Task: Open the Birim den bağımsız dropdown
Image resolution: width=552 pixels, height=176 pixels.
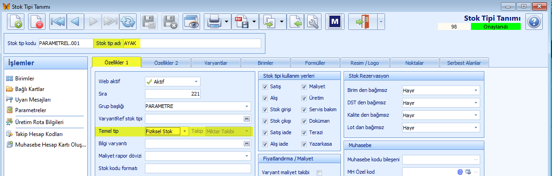Action: 476,90
